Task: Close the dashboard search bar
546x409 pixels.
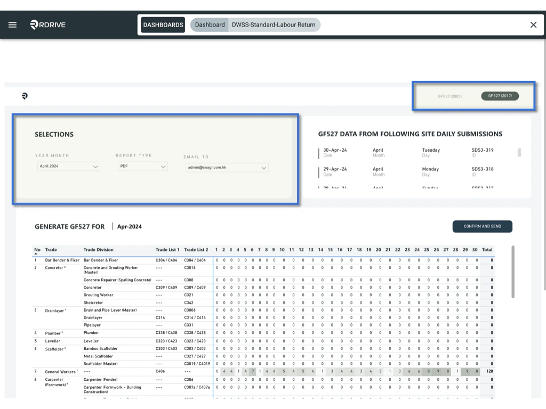Action: click(x=533, y=24)
